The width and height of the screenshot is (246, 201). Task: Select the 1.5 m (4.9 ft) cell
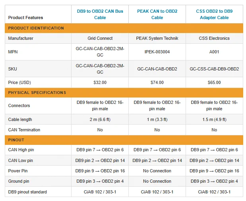click(214, 119)
